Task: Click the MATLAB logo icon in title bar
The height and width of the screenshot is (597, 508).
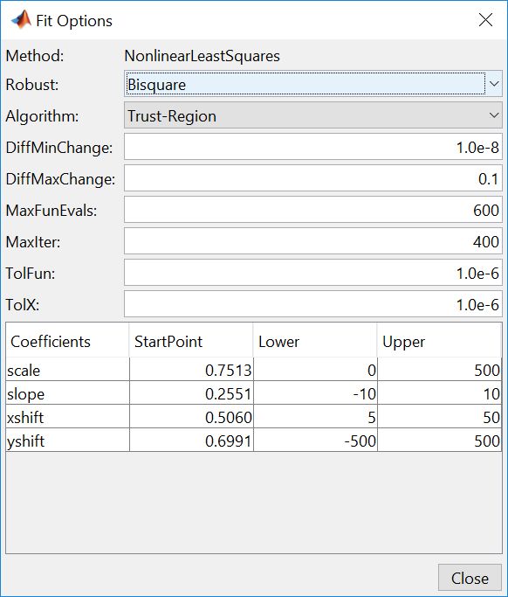Action: click(21, 20)
